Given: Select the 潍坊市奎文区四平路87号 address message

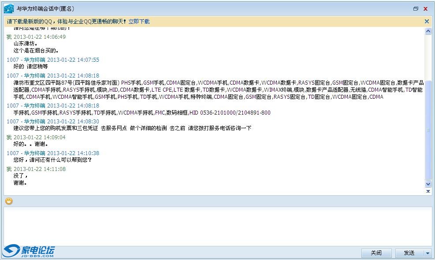Looking at the screenshot, I should coord(218,89).
